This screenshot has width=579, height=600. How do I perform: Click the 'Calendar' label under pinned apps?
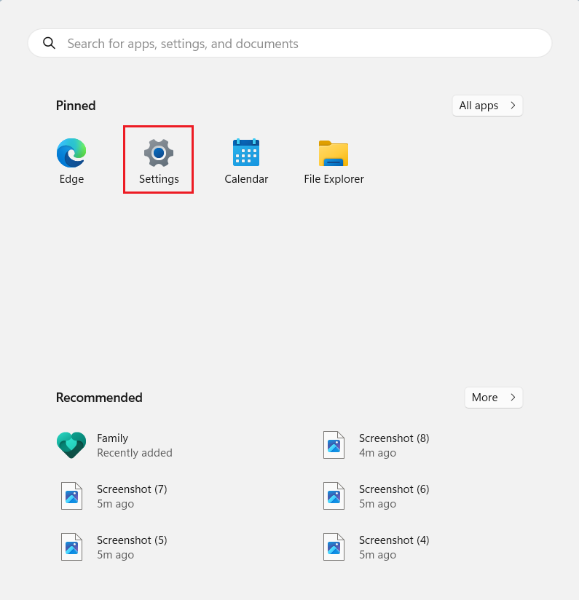click(246, 179)
